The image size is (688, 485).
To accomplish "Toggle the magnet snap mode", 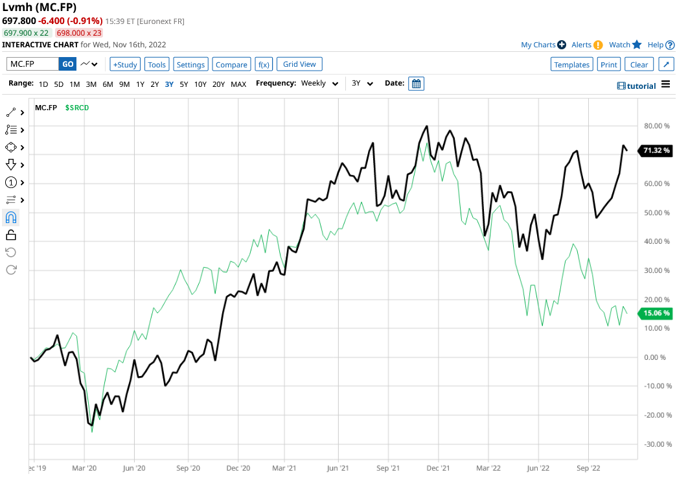I will click(11, 217).
